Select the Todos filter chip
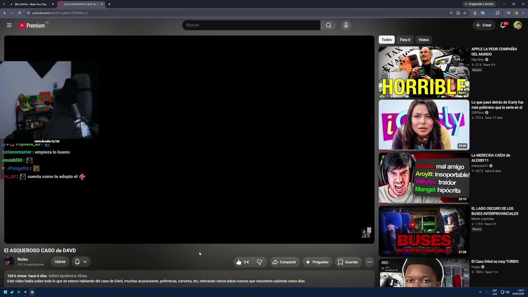The height and width of the screenshot is (297, 528). pyautogui.click(x=387, y=40)
